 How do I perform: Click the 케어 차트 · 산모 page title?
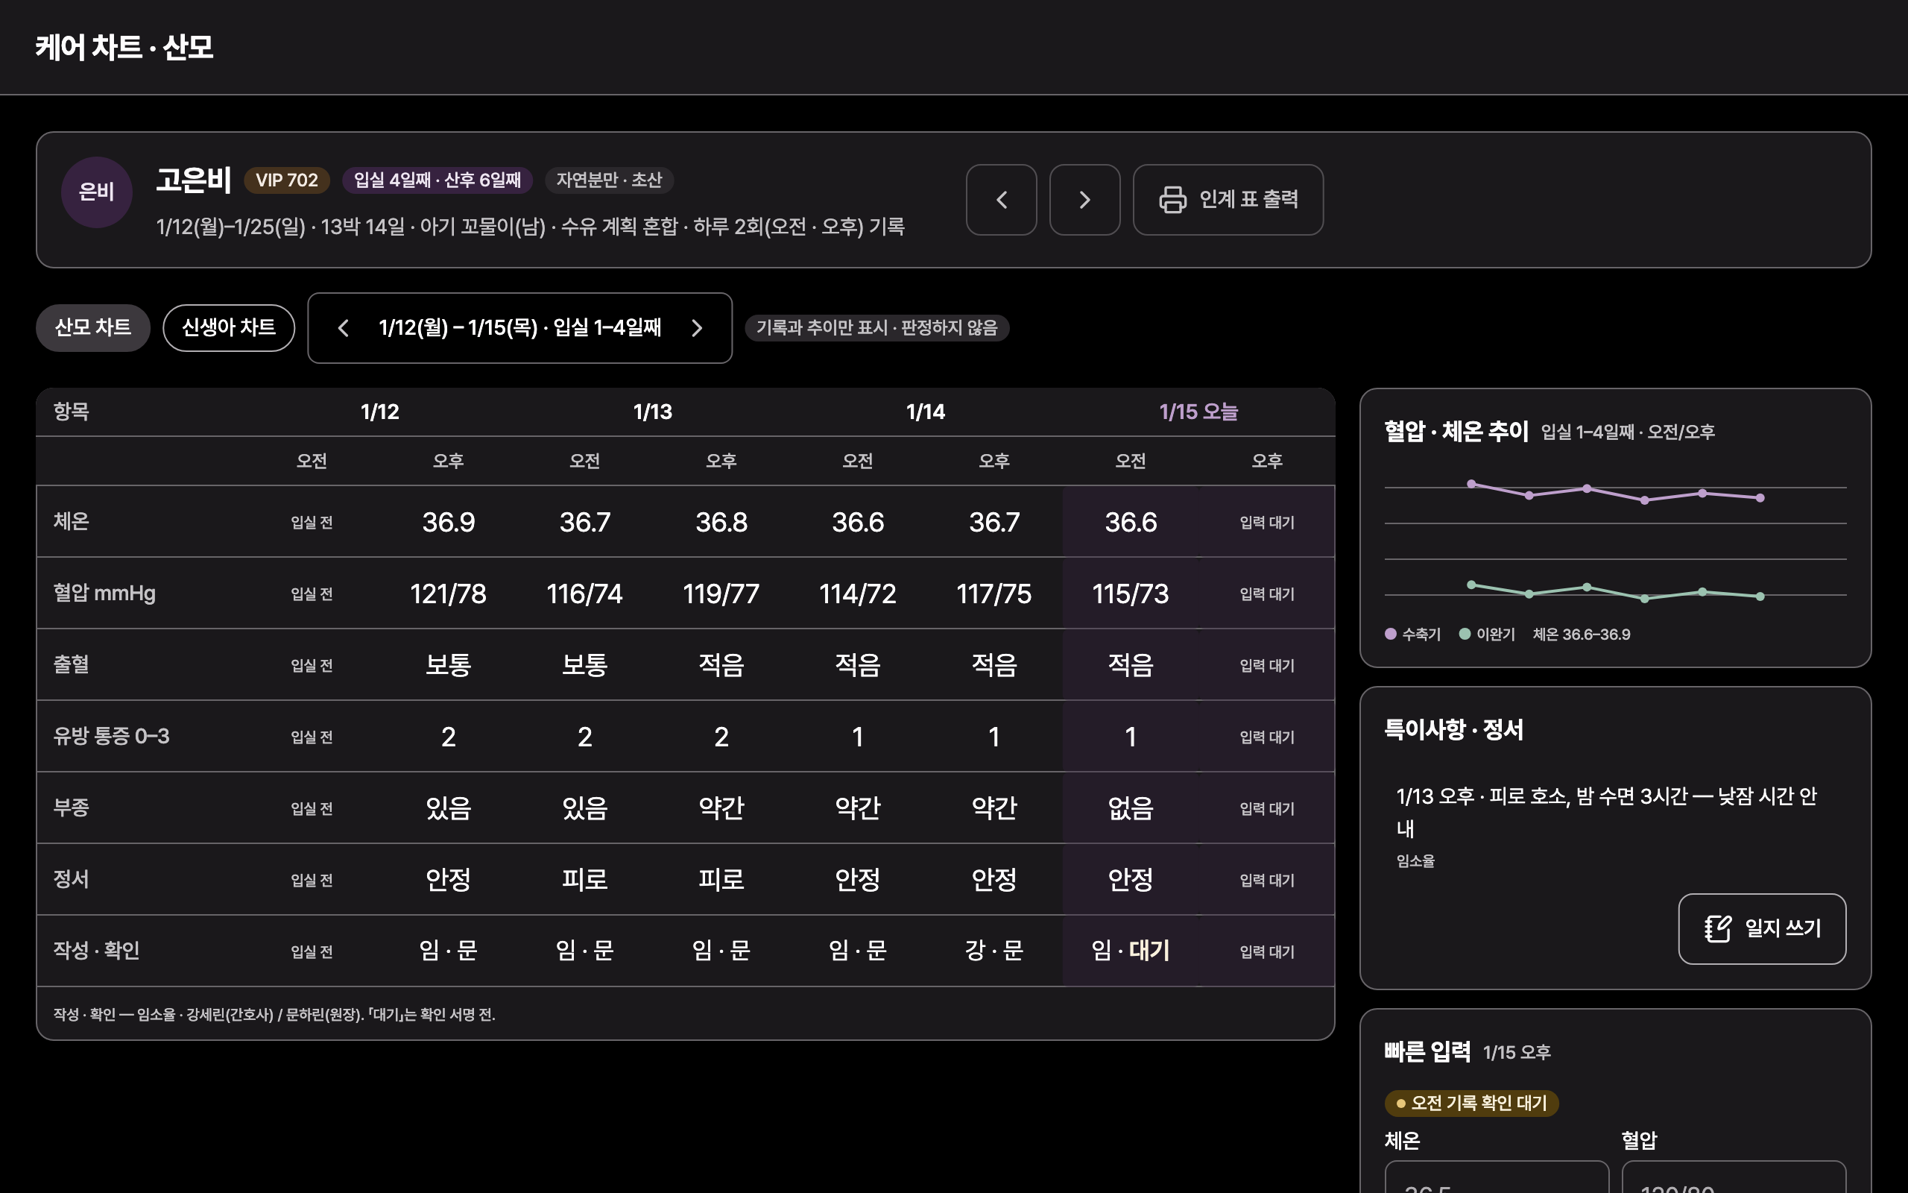pos(124,47)
